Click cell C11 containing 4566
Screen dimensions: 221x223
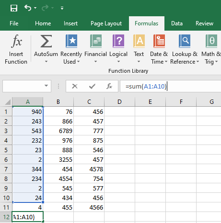(89, 207)
